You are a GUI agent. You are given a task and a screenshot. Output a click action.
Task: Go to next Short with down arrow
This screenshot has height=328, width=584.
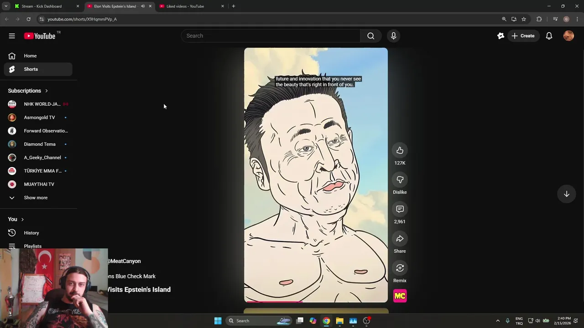coord(566,194)
